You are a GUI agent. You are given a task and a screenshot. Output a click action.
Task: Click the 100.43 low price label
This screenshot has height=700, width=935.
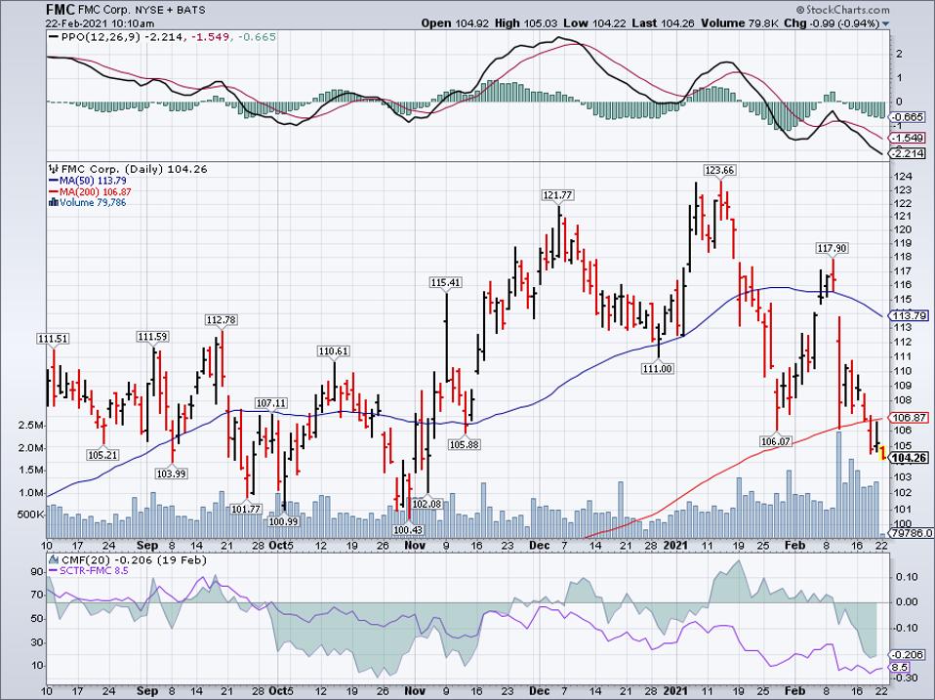(x=409, y=530)
